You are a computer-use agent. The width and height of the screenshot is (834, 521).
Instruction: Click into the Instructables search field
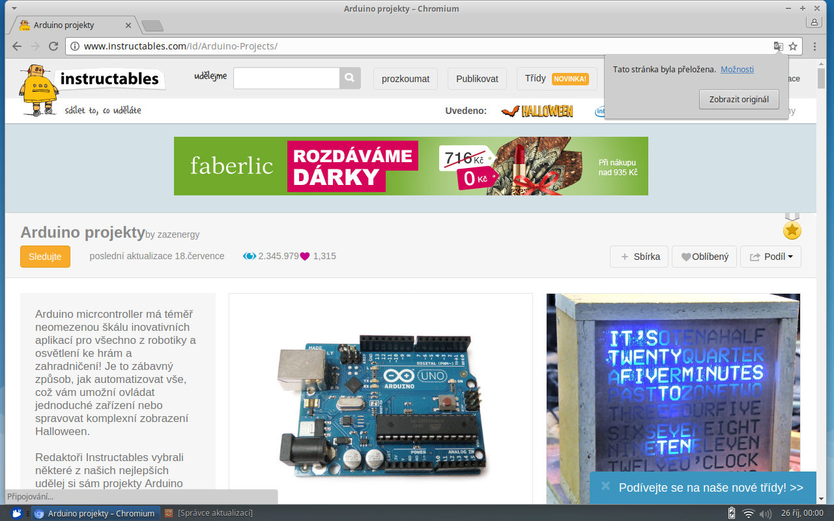pos(286,78)
